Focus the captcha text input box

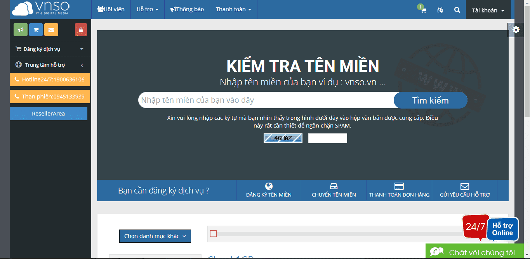pyautogui.click(x=328, y=138)
